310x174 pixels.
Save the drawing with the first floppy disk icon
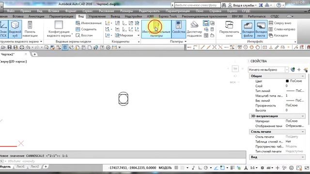click(10, 47)
